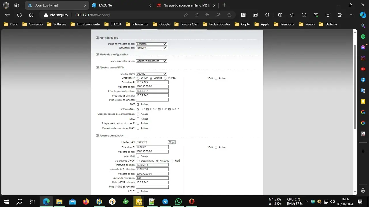Image resolution: width=369 pixels, height=207 pixels.
Task: Open Telegram from the taskbar
Action: coord(165,202)
